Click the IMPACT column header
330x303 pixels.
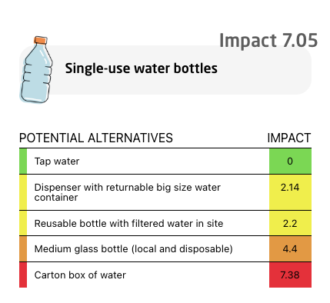click(289, 138)
